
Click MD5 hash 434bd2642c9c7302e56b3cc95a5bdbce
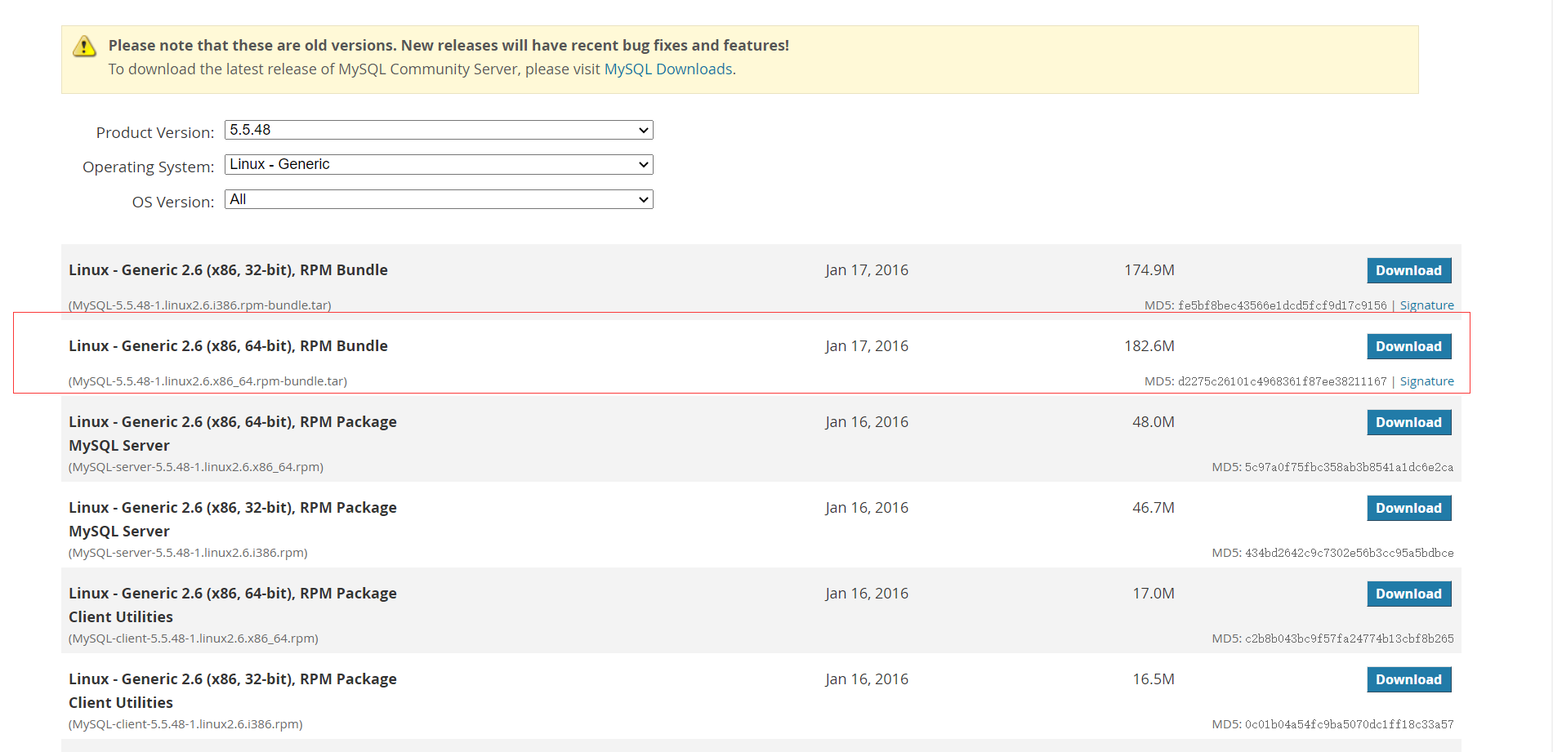pos(1349,553)
